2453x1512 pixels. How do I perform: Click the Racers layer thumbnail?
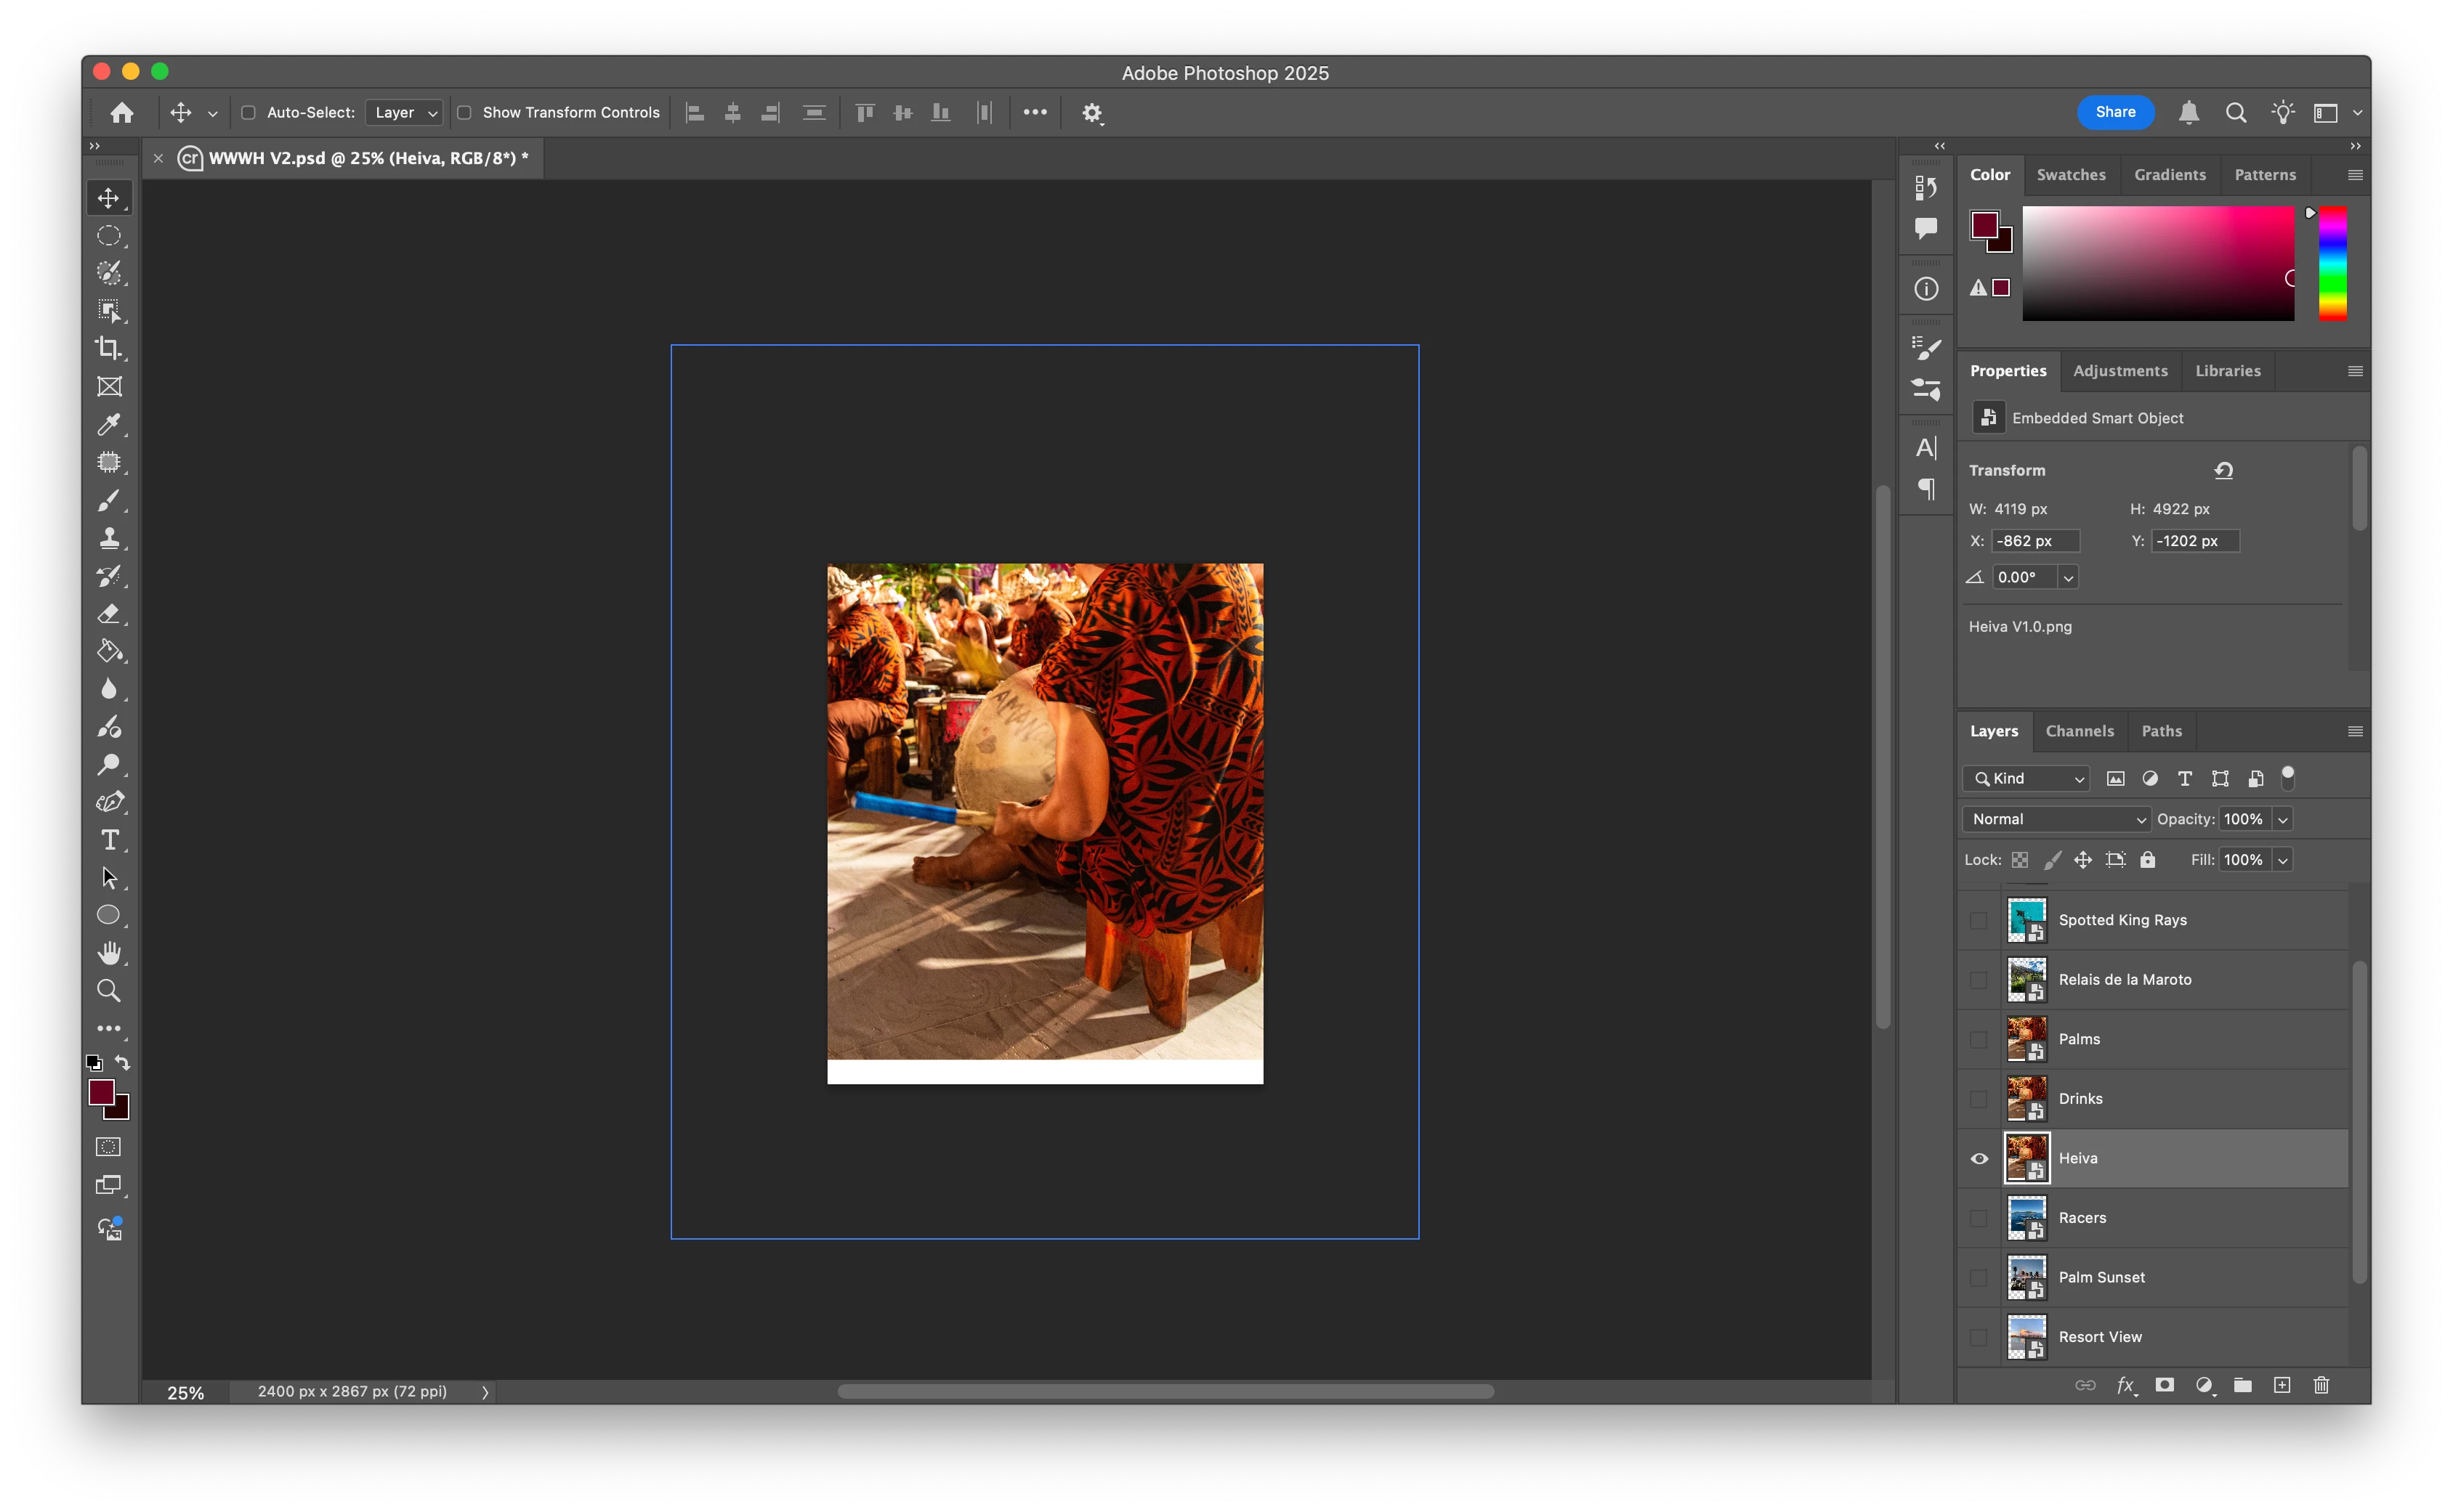click(2026, 1218)
